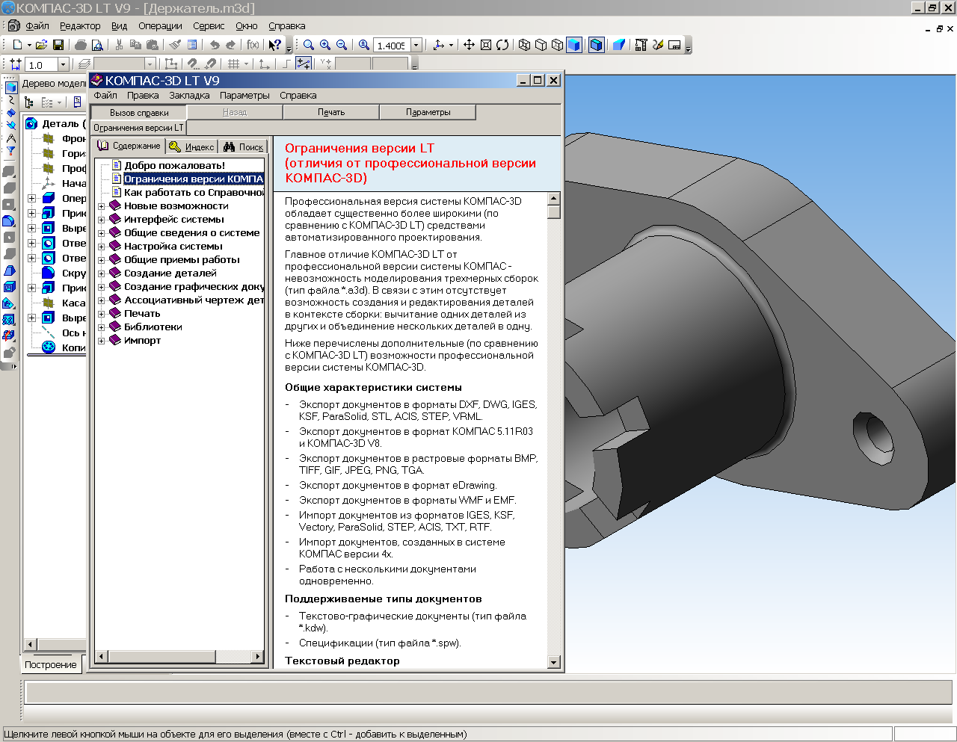This screenshot has height=742, width=957.
Task: Open the Закладка menu in help window
Action: pyautogui.click(x=189, y=96)
